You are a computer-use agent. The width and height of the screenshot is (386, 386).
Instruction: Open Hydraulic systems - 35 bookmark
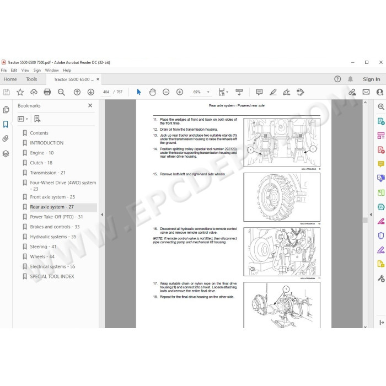(x=53, y=237)
